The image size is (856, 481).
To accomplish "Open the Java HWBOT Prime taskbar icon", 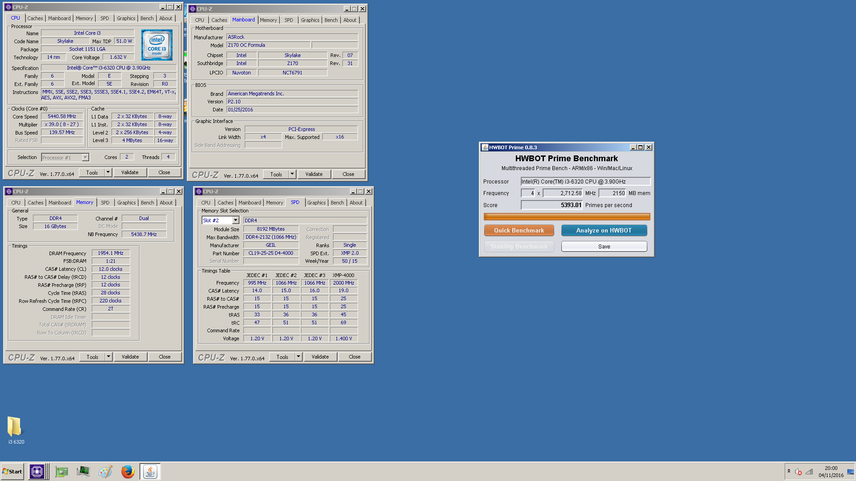I will (x=150, y=471).
